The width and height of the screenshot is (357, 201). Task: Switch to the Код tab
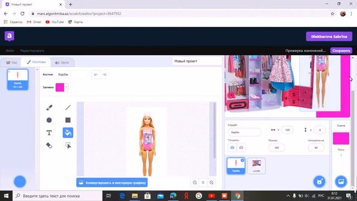click(x=11, y=63)
